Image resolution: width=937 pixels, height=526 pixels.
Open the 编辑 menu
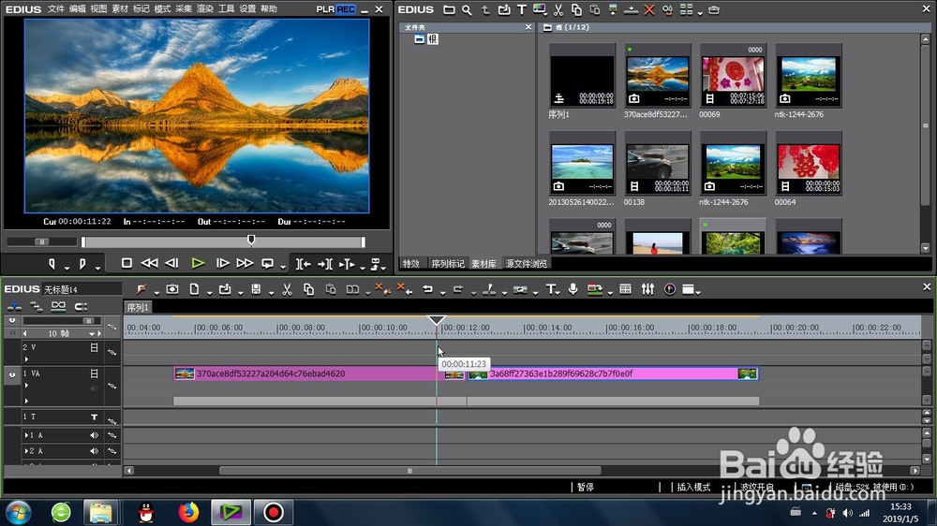[77, 9]
